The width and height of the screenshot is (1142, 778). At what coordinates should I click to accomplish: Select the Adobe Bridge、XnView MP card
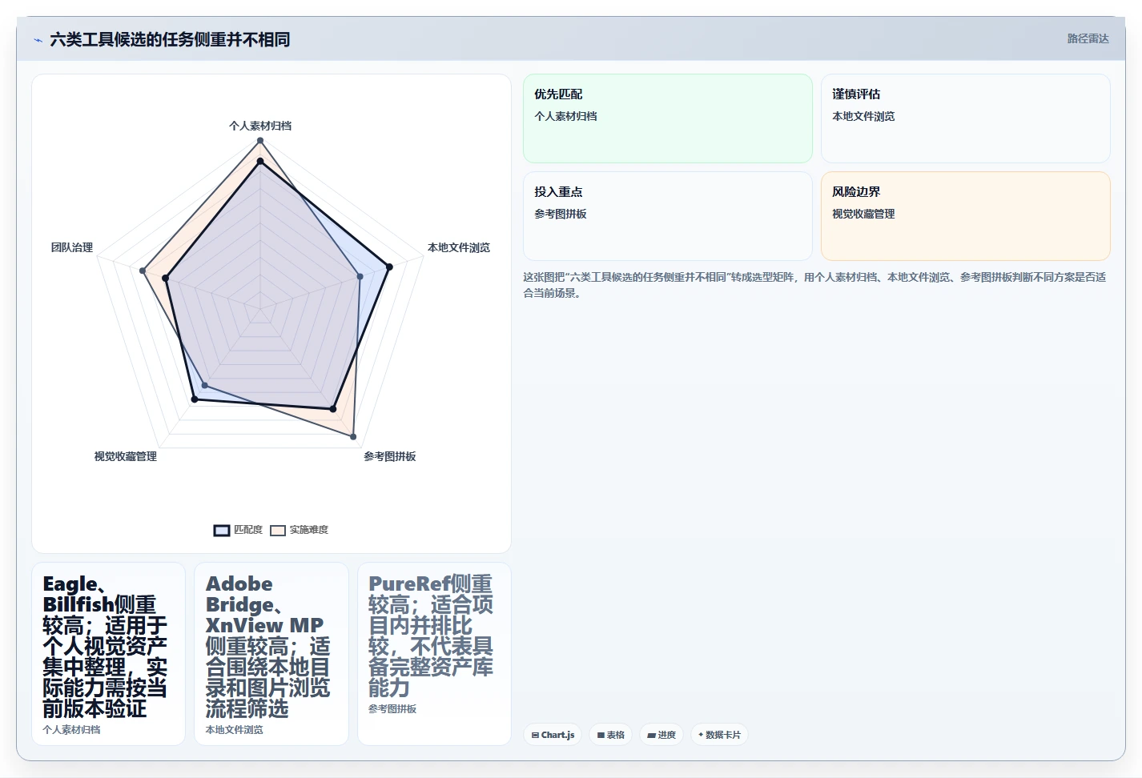pyautogui.click(x=271, y=654)
